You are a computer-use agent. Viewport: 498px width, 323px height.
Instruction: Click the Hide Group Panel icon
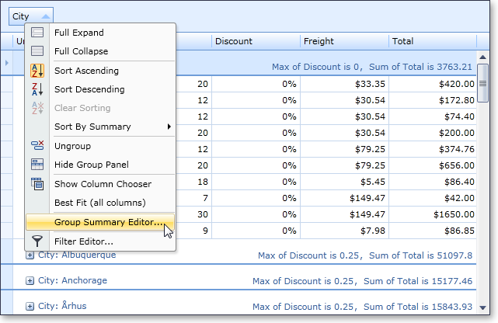37,165
